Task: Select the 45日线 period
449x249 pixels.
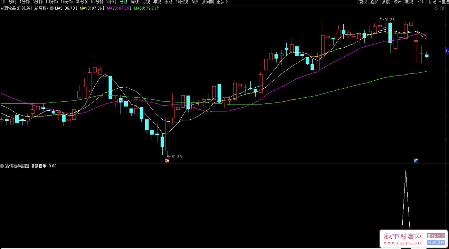Action: coord(182,2)
